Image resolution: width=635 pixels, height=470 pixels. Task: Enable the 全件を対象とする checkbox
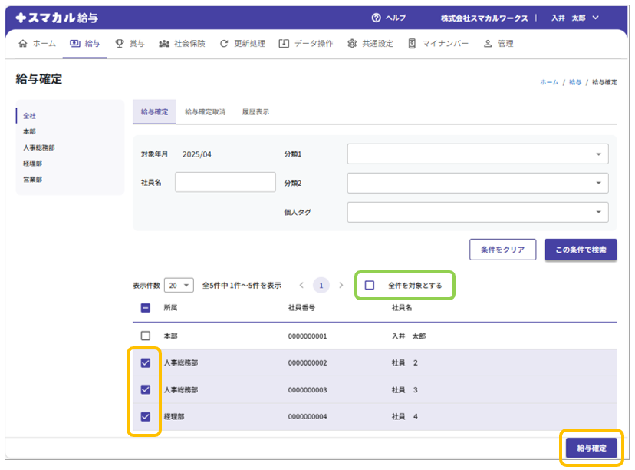tap(370, 285)
